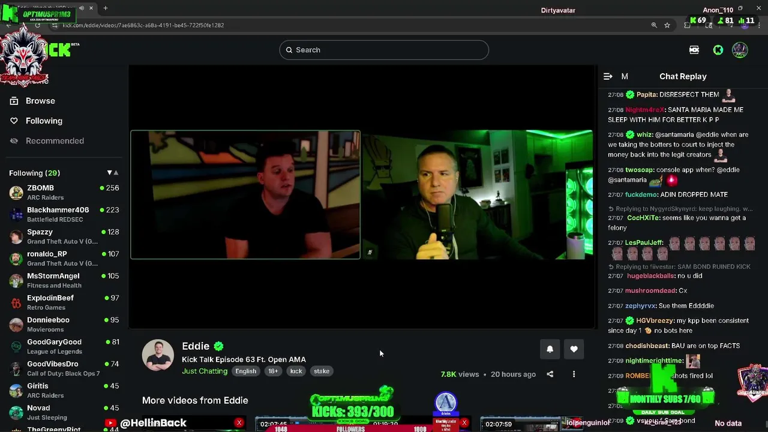Screen dimensions: 768x432
Task: Click the video title Kick Talk Episode 63
Action: (x=244, y=359)
